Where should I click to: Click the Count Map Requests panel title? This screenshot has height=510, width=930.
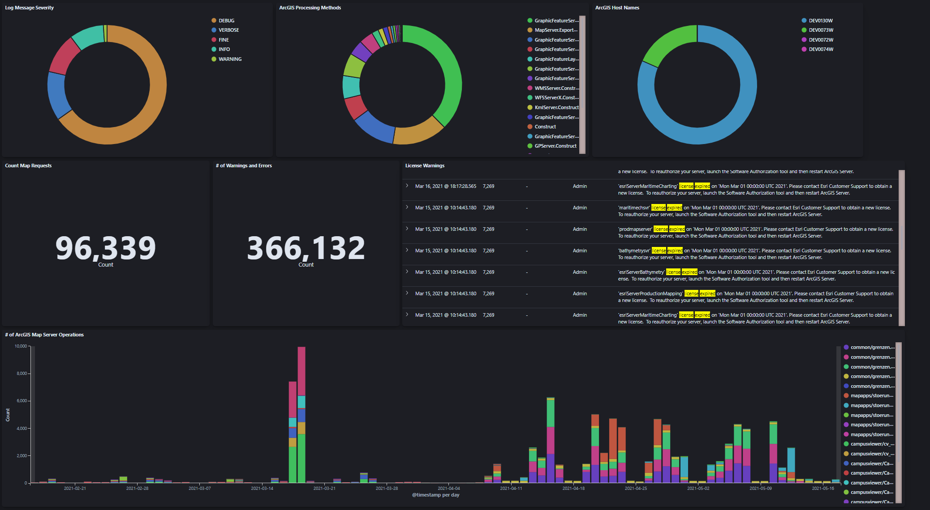pyautogui.click(x=28, y=166)
